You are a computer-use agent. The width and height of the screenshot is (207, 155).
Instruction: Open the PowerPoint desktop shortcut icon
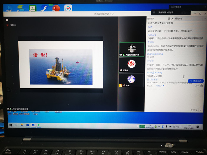click(x=56, y=8)
